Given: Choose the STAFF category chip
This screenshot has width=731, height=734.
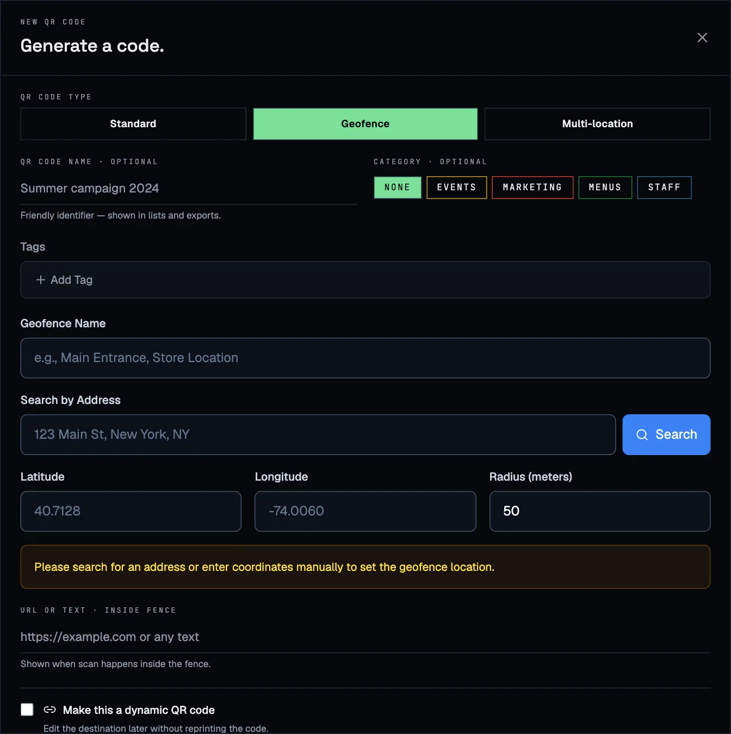Looking at the screenshot, I should [664, 188].
